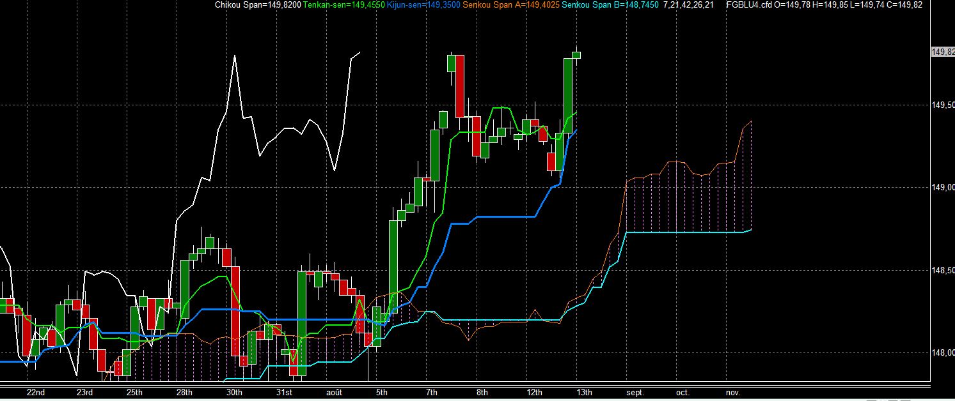Image resolution: width=955 pixels, height=401 pixels.
Task: Click the 22nd date axis label
Action: [x=35, y=392]
